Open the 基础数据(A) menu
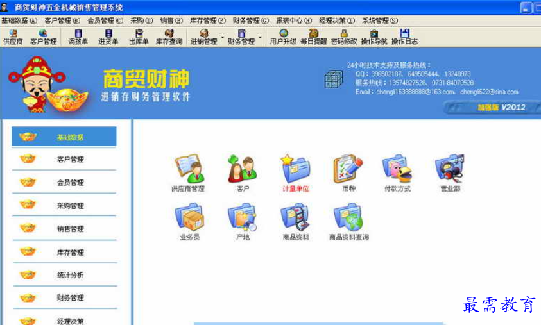 (19, 21)
